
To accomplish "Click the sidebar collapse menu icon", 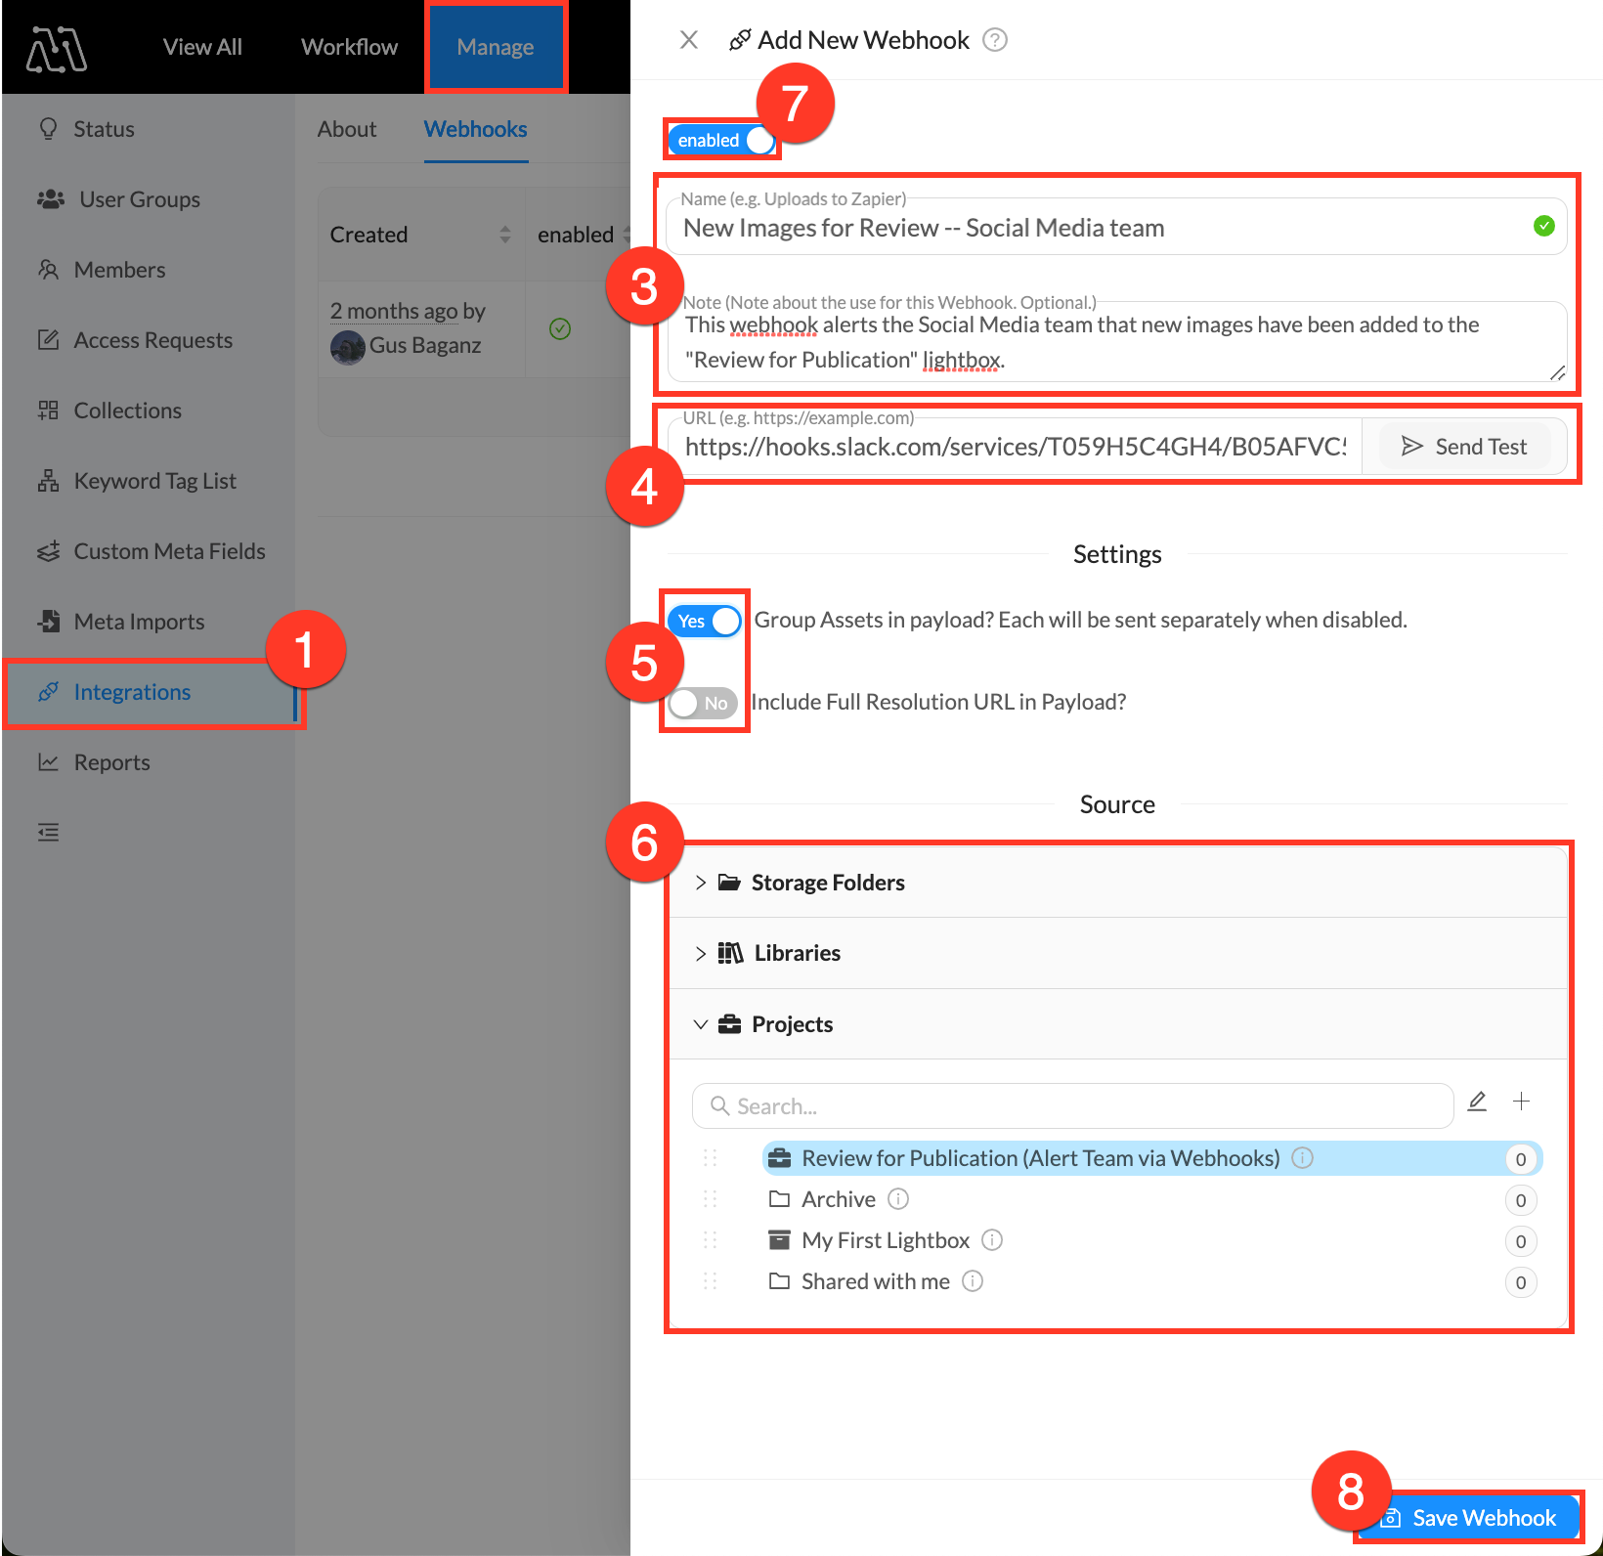I will pyautogui.click(x=48, y=833).
